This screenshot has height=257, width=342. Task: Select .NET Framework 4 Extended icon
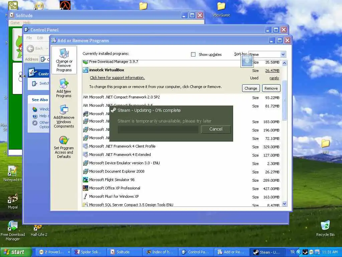(x=85, y=155)
